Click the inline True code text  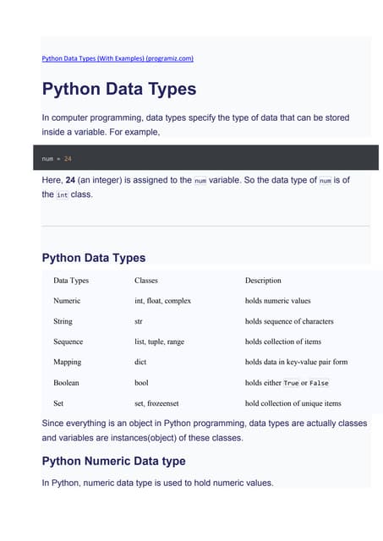point(291,383)
